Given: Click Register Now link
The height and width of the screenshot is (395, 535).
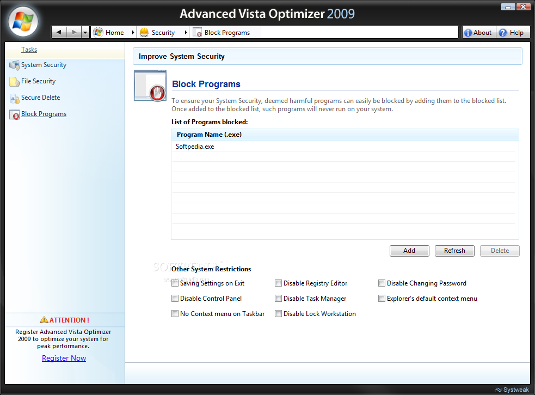Looking at the screenshot, I should pyautogui.click(x=64, y=358).
